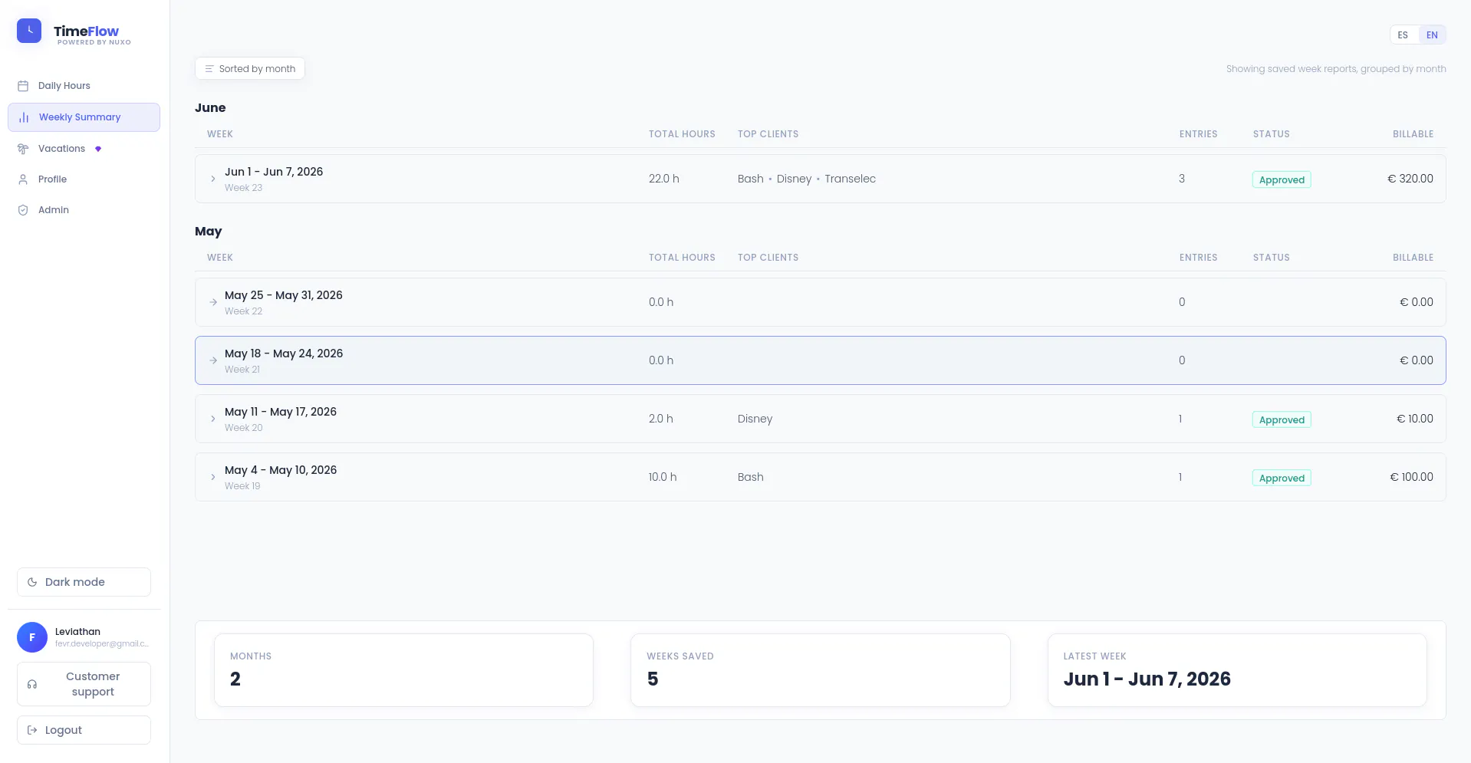Open the May 25 - May 31 week arrow
The width and height of the screenshot is (1471, 763).
(213, 302)
